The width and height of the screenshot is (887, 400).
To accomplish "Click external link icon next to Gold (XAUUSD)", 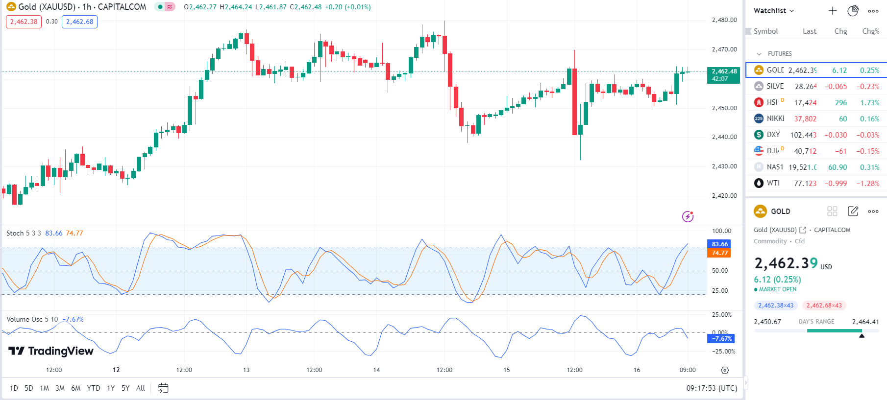I will (x=803, y=230).
